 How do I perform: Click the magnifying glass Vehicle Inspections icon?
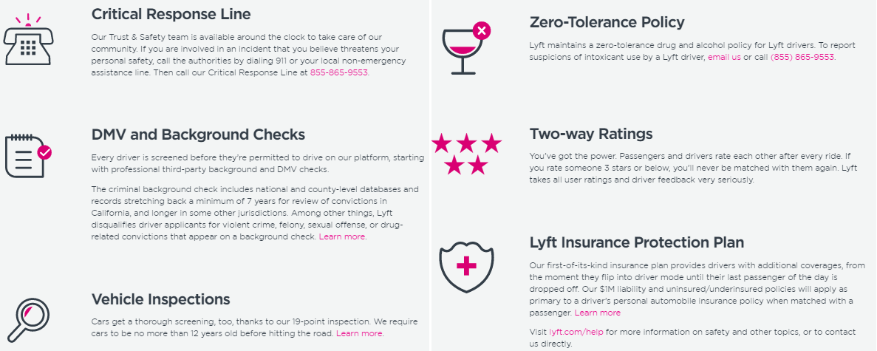(29, 320)
